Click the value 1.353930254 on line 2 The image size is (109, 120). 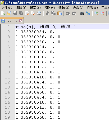pos(30,32)
